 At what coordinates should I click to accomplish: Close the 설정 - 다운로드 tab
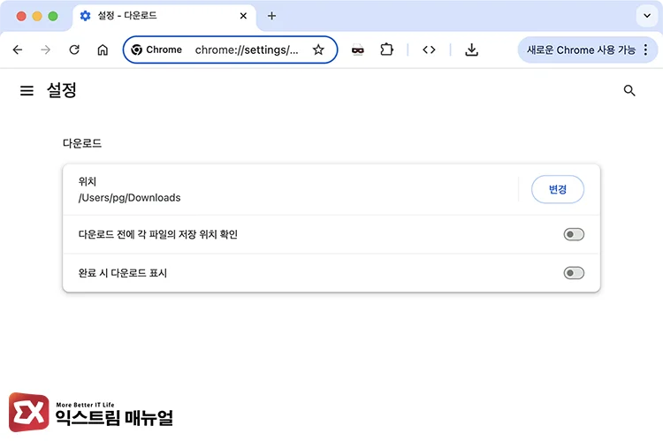pyautogui.click(x=243, y=16)
